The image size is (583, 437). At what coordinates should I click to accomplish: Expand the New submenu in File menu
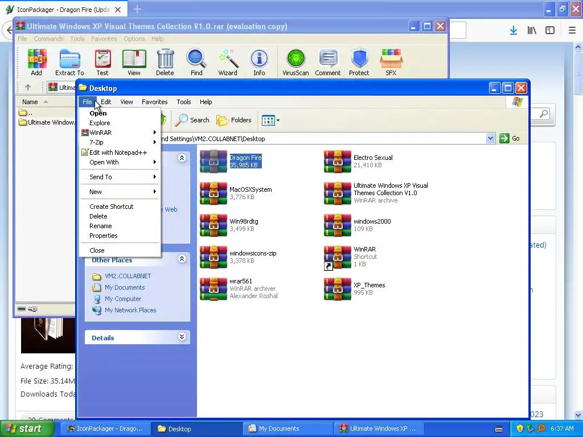click(120, 192)
